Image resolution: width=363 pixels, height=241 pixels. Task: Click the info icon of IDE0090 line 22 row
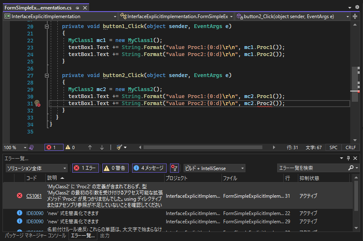point(20,213)
